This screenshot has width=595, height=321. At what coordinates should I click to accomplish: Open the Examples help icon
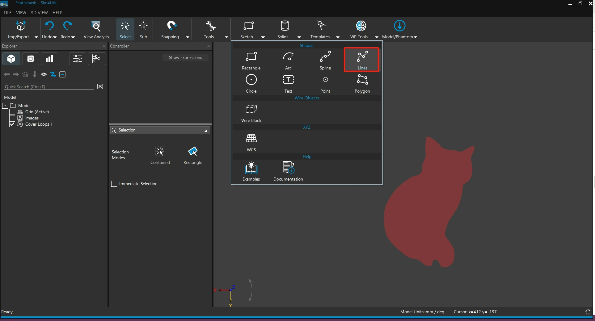coord(251,171)
